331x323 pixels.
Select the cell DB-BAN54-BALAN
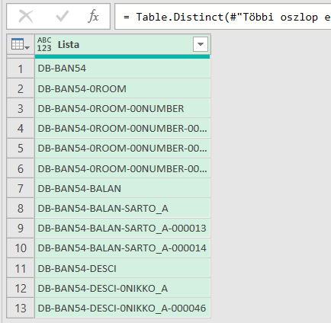point(123,188)
